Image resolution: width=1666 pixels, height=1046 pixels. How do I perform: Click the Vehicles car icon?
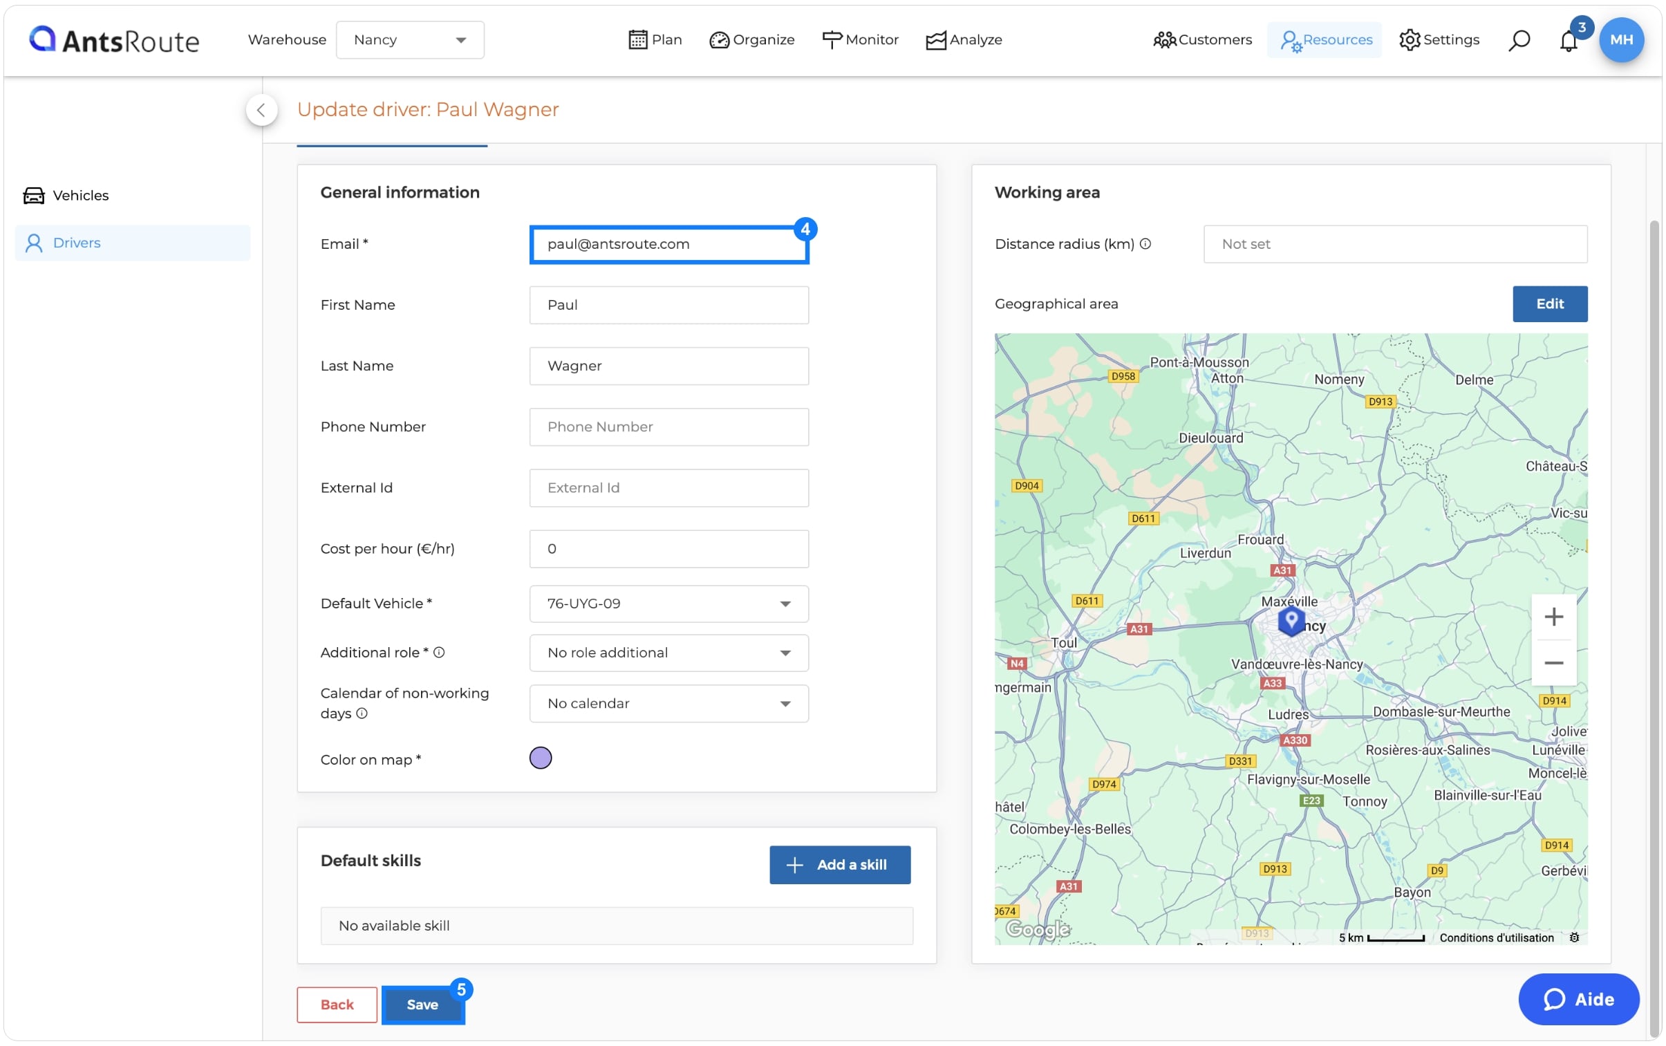coord(34,196)
